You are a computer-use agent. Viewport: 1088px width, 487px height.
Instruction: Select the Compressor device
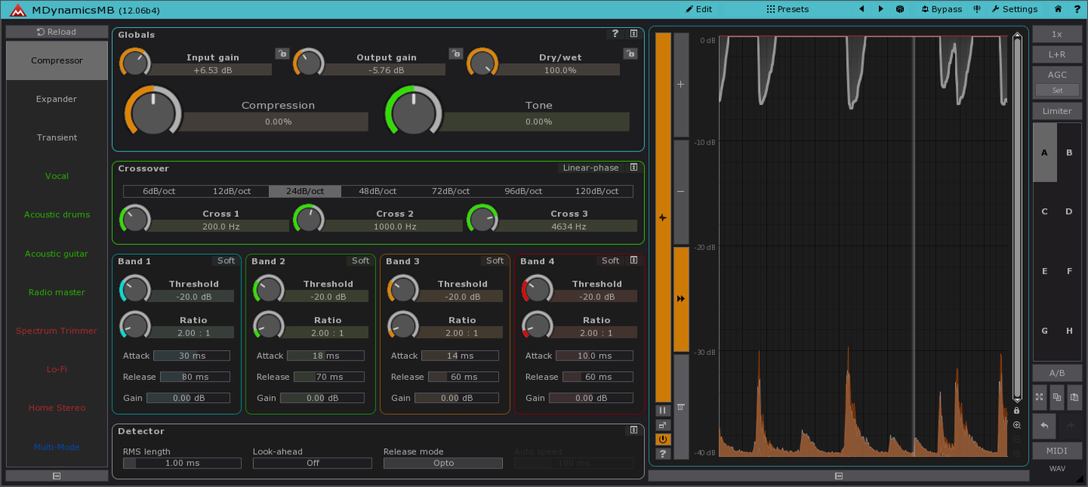coord(57,61)
